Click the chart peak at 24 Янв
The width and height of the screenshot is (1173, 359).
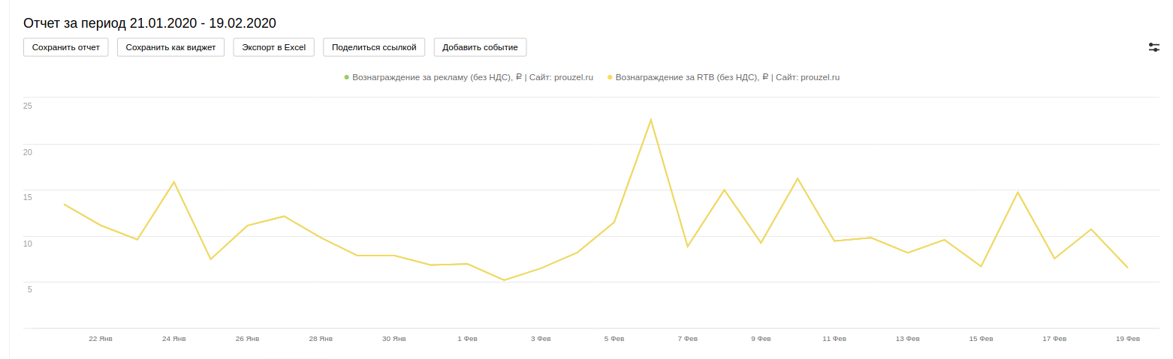point(174,182)
